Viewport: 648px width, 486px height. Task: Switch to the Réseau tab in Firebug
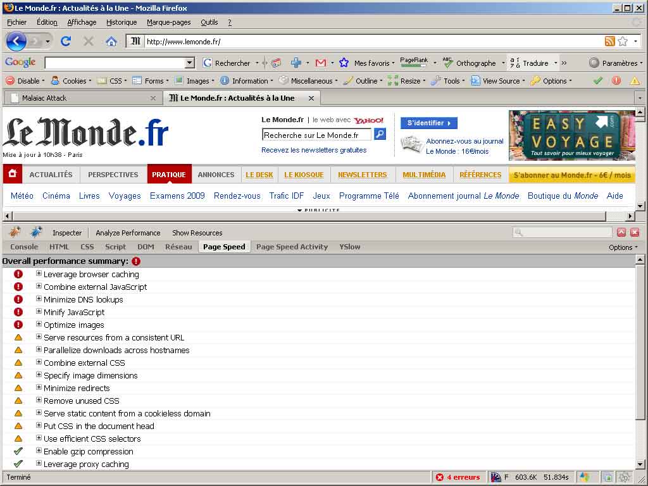[178, 247]
